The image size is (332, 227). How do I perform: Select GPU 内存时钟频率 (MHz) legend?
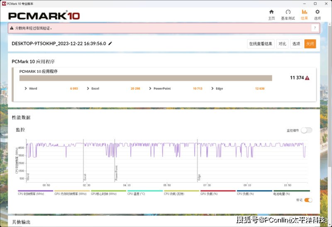point(72,192)
